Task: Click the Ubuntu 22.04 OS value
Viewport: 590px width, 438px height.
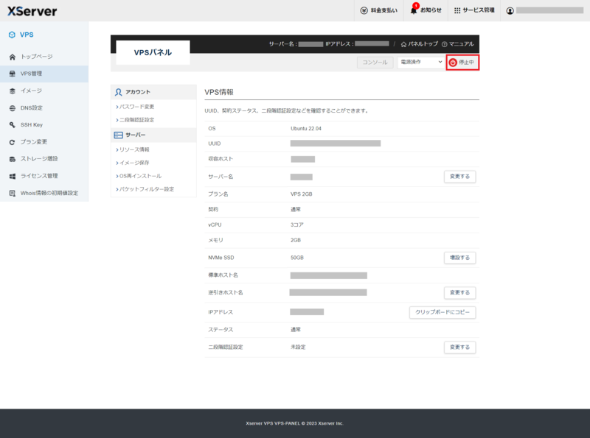Action: (x=306, y=129)
